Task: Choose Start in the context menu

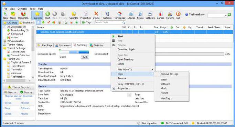Action: coord(120,36)
